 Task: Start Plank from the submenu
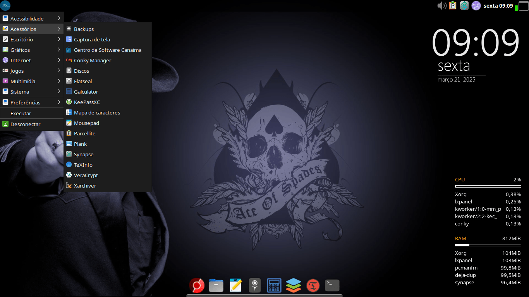click(x=108, y=144)
